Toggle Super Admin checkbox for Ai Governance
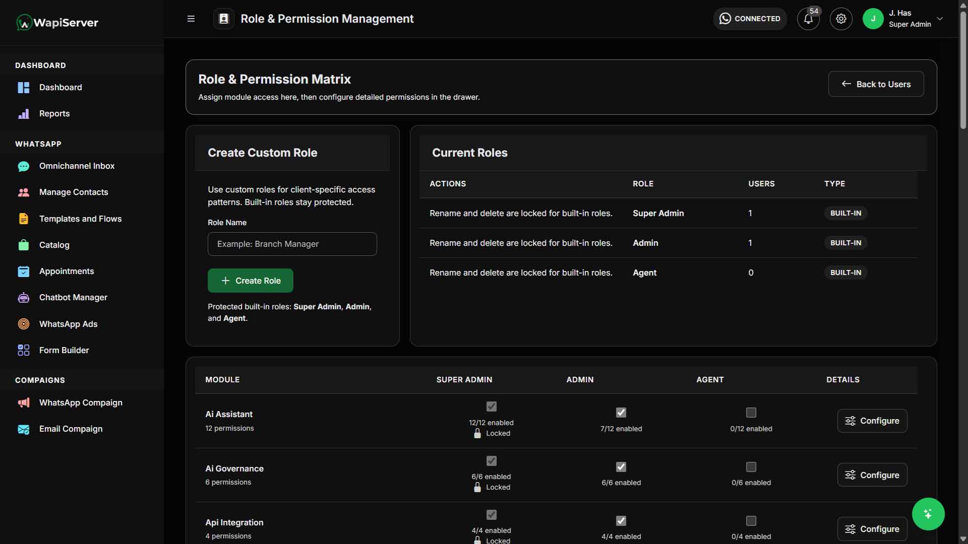968x544 pixels. point(492,461)
